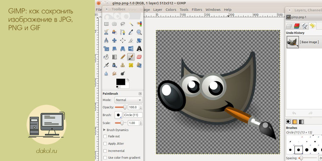
Task: Select the Paintbrush tool
Action: click(131, 57)
